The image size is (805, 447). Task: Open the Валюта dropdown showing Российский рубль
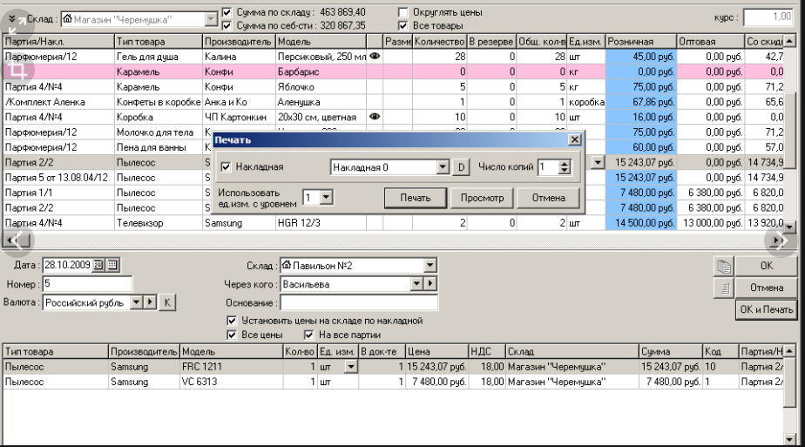click(x=136, y=302)
